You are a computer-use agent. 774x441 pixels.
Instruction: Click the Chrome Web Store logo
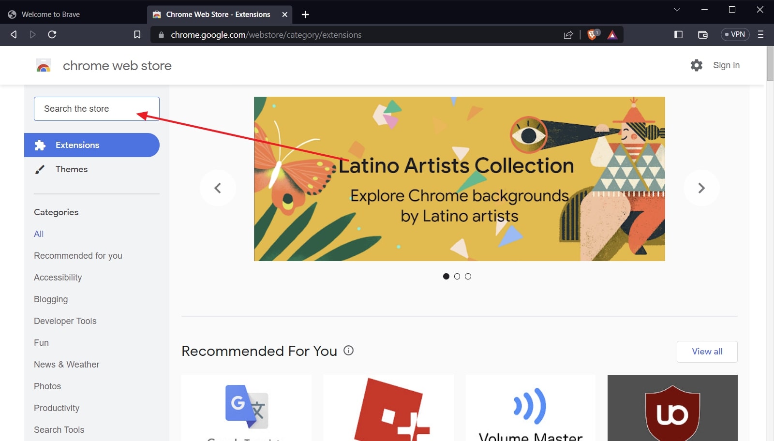(44, 66)
